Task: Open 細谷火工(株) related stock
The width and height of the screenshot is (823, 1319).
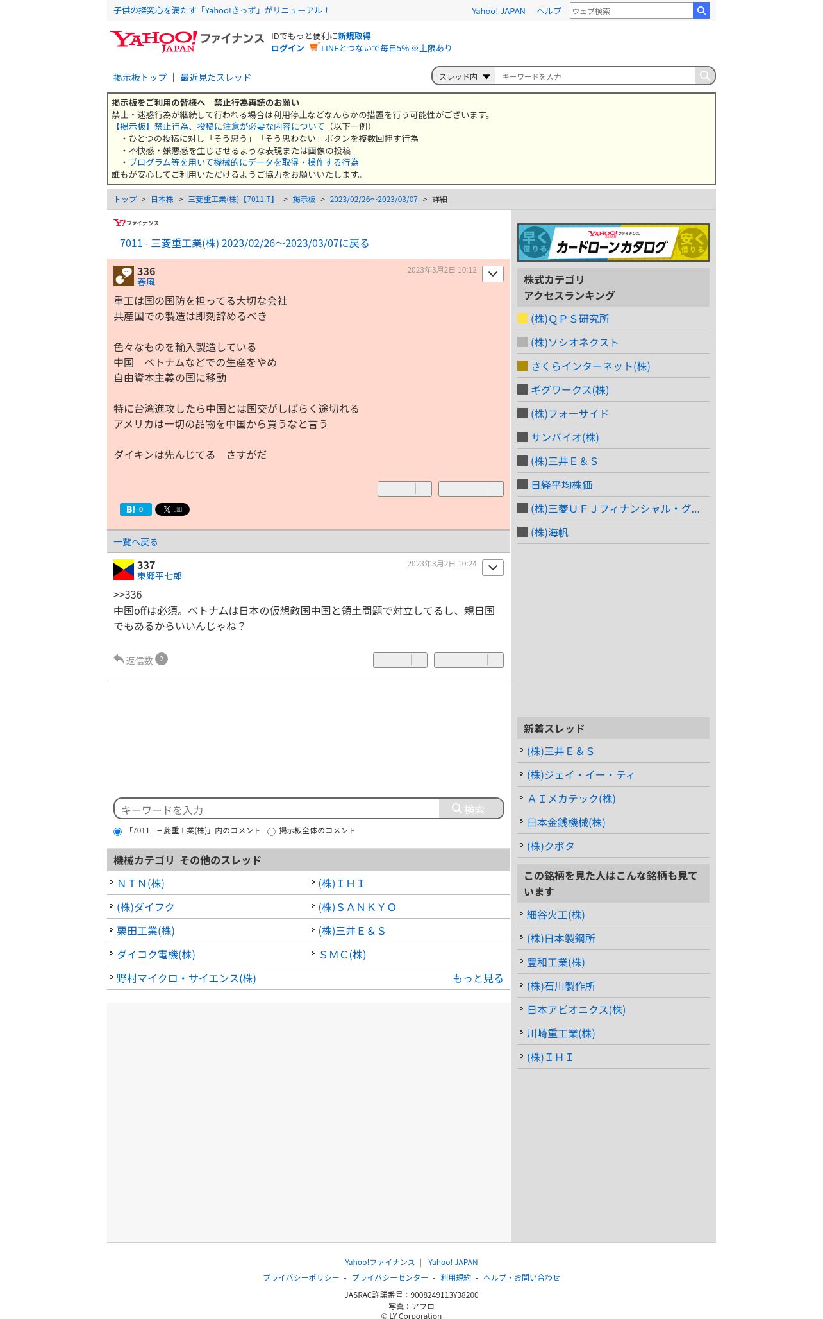Action: click(556, 915)
